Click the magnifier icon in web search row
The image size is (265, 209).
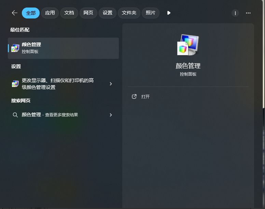(x=15, y=115)
